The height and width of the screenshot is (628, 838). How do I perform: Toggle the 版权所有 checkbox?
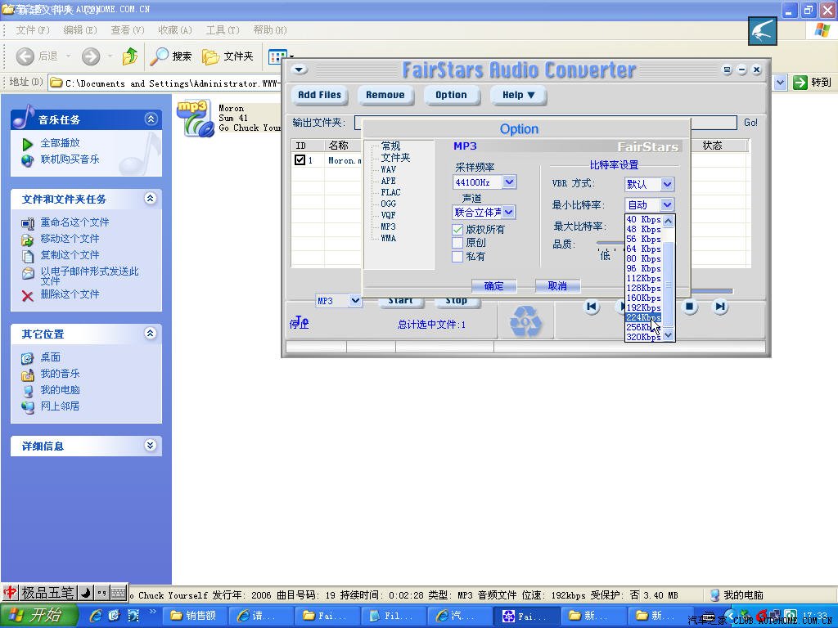click(457, 230)
